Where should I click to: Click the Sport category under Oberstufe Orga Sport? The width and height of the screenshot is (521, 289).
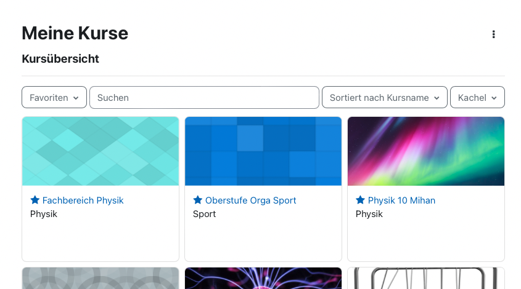[205, 214]
